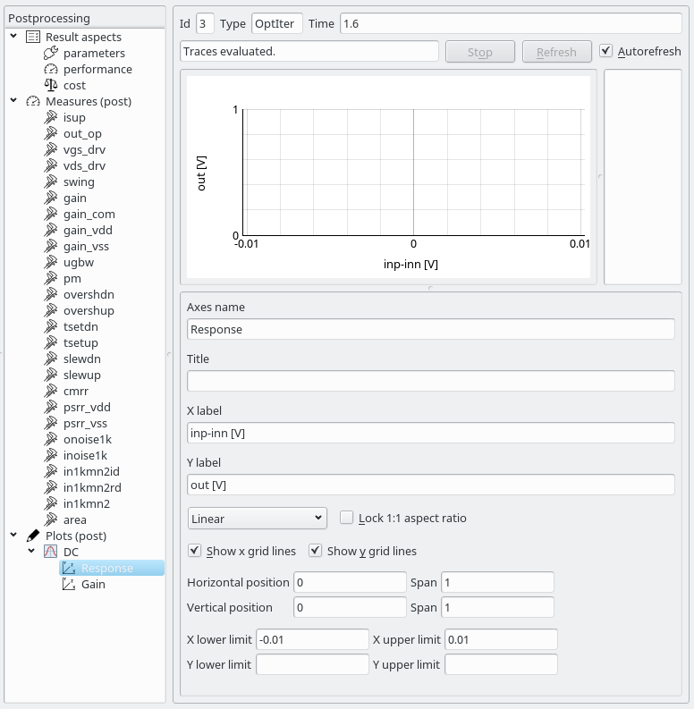Open the Linear scale dropdown
The image size is (694, 709).
pos(258,519)
